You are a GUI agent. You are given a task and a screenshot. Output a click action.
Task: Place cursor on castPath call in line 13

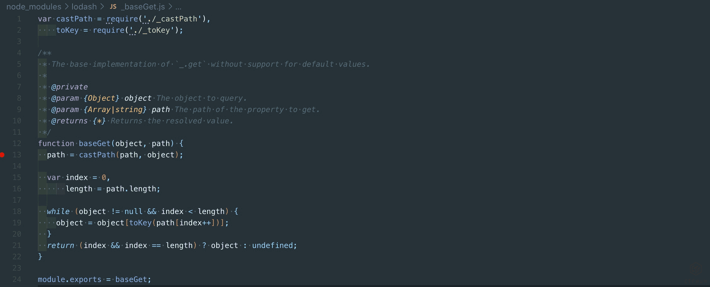click(x=97, y=155)
